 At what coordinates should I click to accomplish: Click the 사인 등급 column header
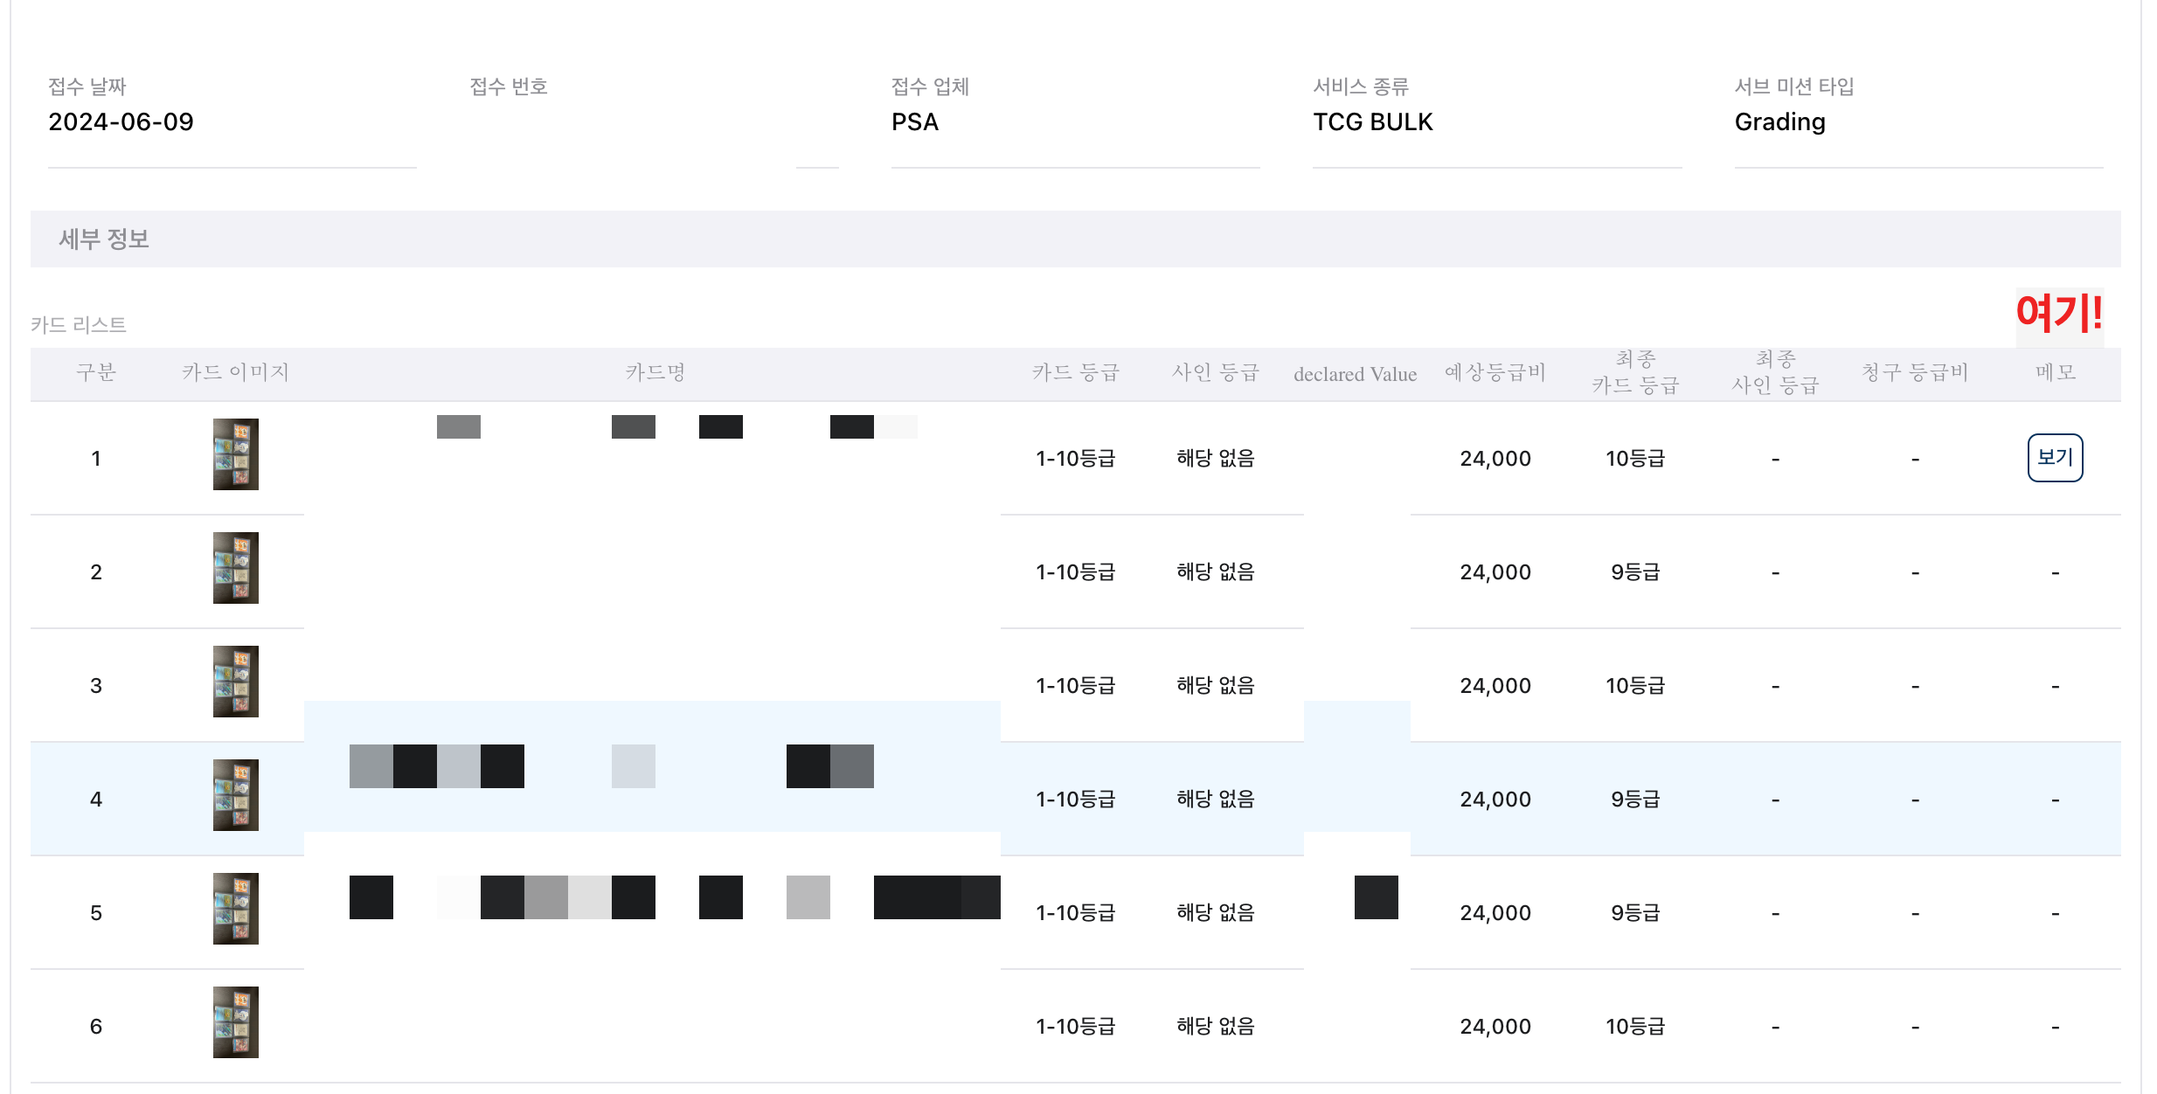pos(1216,373)
